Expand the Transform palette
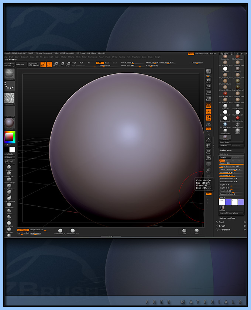This screenshot has height=310, width=251. pos(225,230)
